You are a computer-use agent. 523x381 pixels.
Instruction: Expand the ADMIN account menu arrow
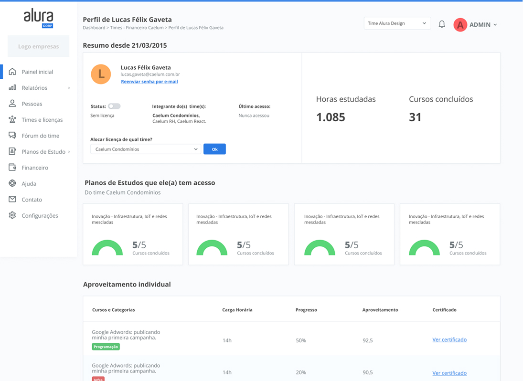(495, 25)
